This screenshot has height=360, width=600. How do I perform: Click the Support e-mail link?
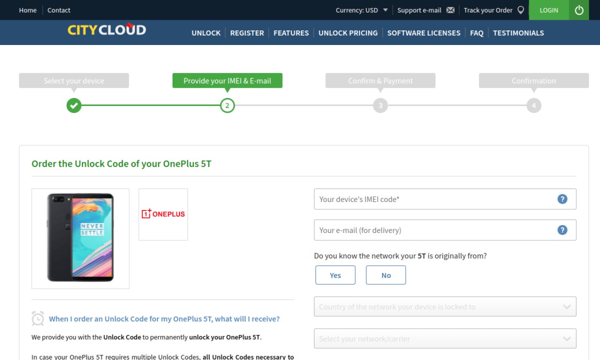click(419, 10)
